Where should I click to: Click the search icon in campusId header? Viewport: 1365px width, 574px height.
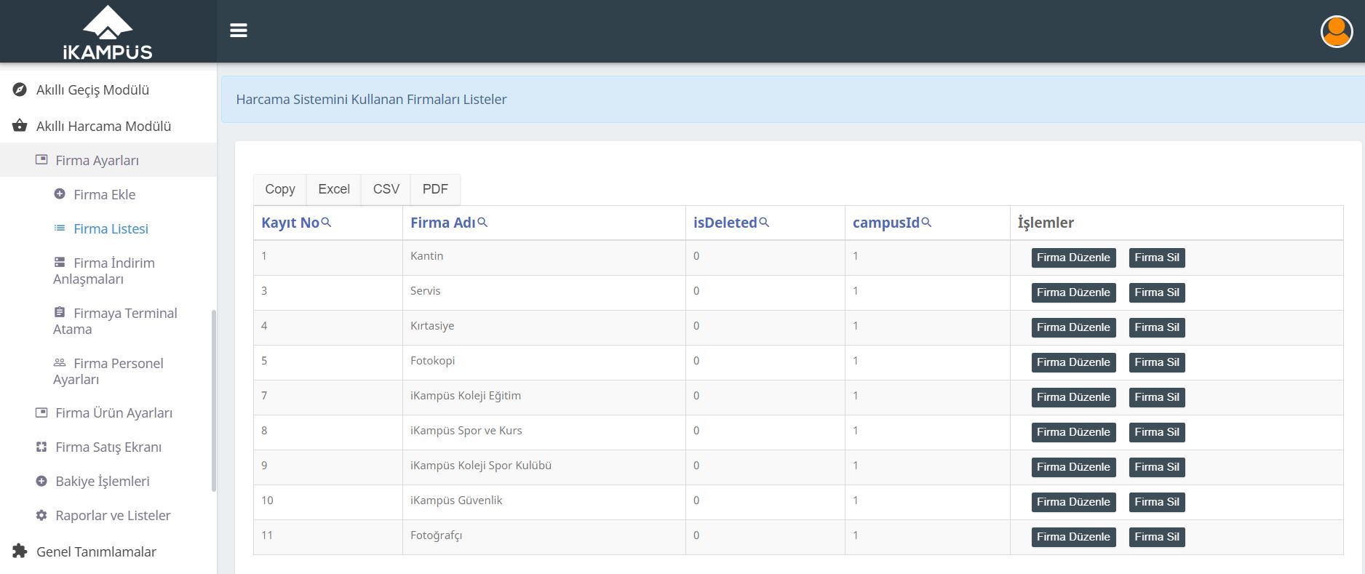926,222
